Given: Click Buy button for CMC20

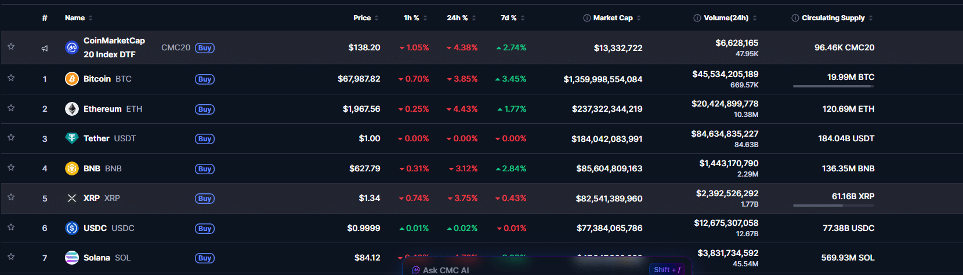Looking at the screenshot, I should pyautogui.click(x=205, y=48).
